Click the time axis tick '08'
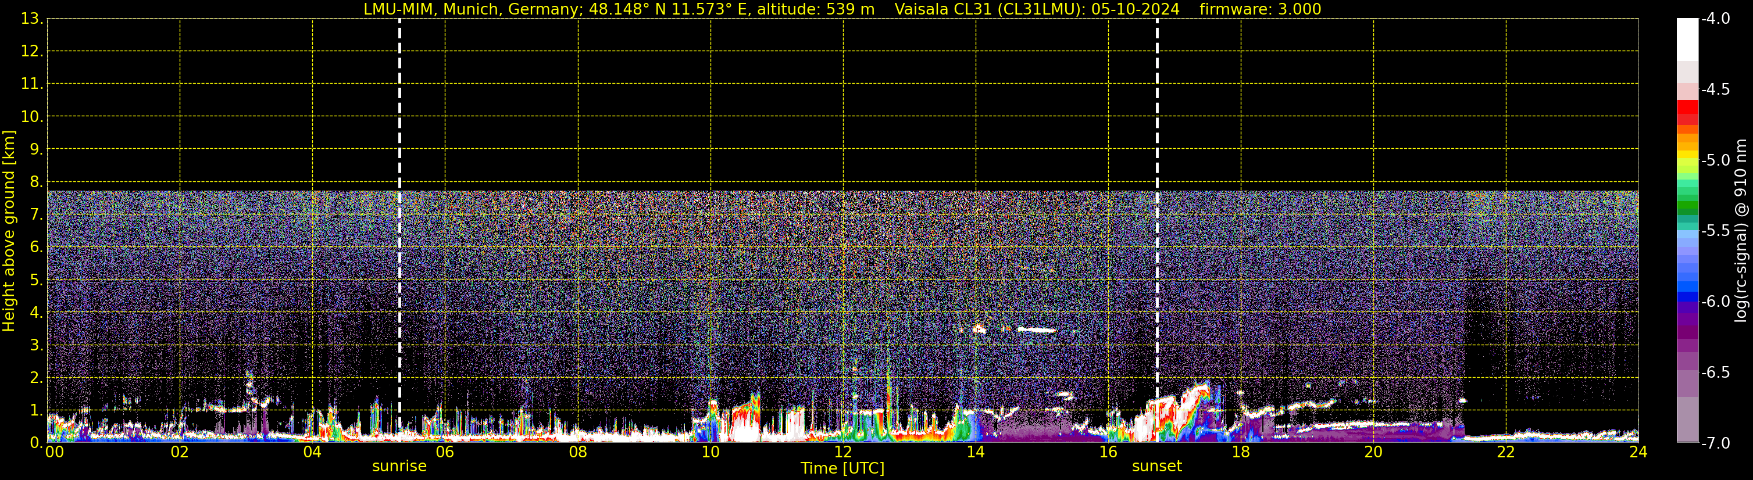Image resolution: width=1753 pixels, height=480 pixels. (x=578, y=452)
